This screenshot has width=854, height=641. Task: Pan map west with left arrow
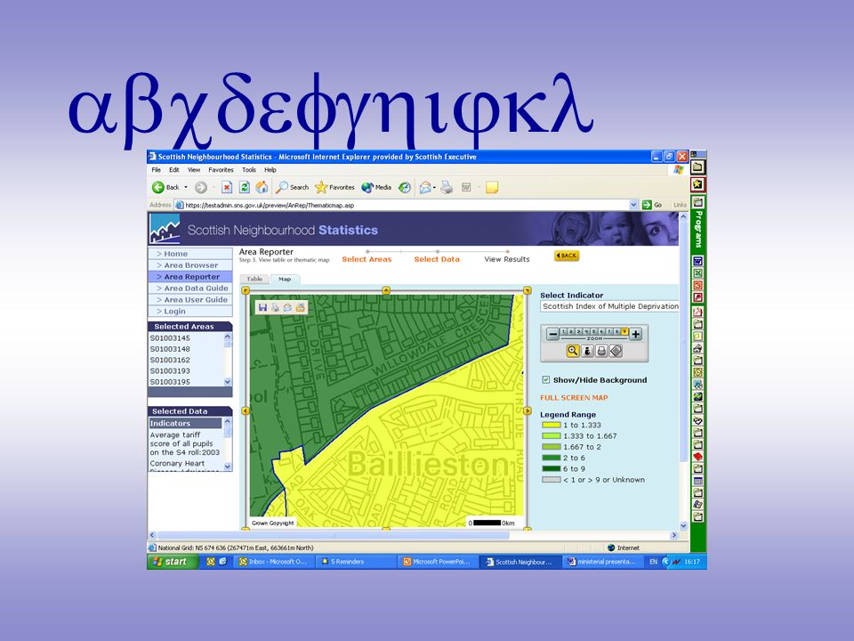click(246, 410)
